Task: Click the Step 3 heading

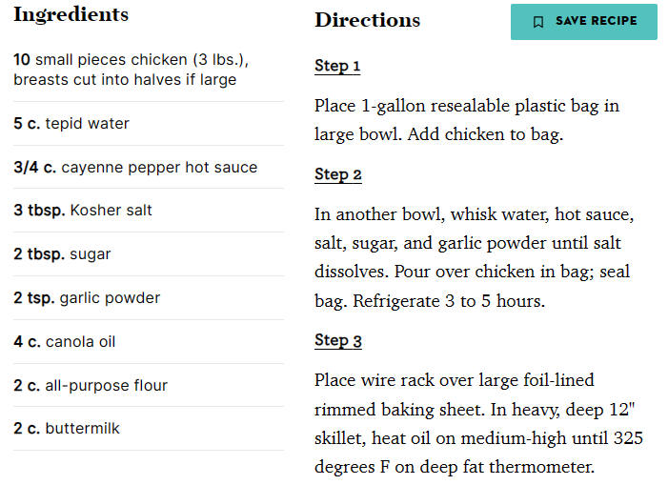Action: point(338,341)
